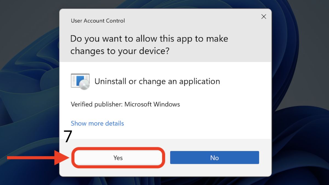The height and width of the screenshot is (185, 329).
Task: Click the 'Microsoft Windows' publisher name
Action: tap(152, 104)
